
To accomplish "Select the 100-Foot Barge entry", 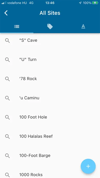I will [50, 155].
